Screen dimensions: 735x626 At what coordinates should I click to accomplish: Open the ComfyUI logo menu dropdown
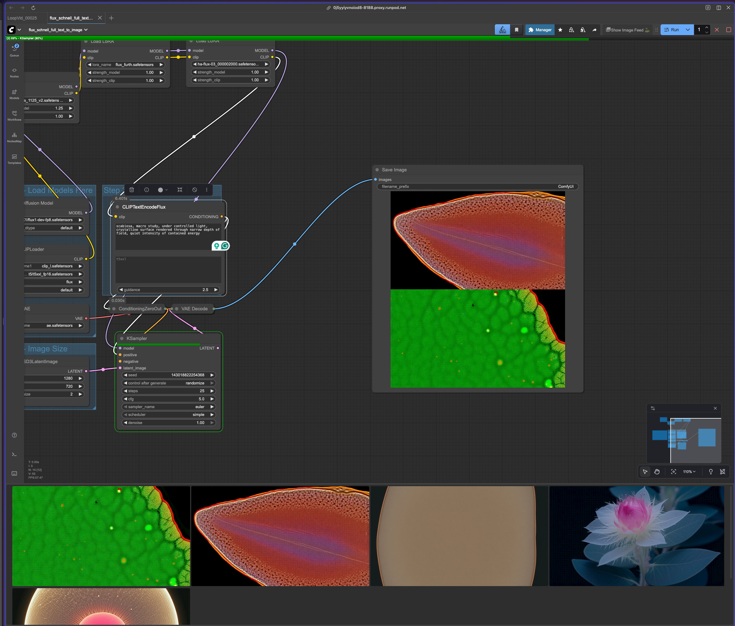[x=14, y=30]
